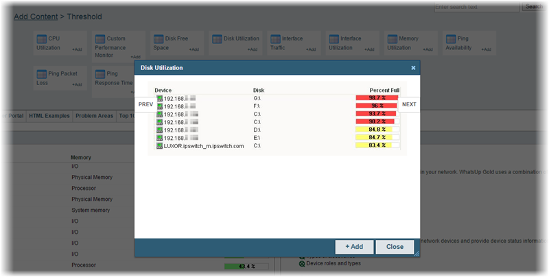Click the LUXOR.ipswitch_m.ipswitch.com device name

(x=204, y=146)
